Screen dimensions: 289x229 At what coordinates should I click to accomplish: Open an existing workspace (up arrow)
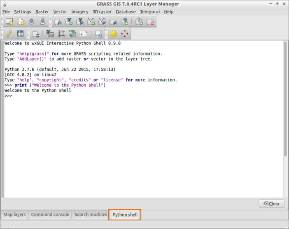coord(32,21)
